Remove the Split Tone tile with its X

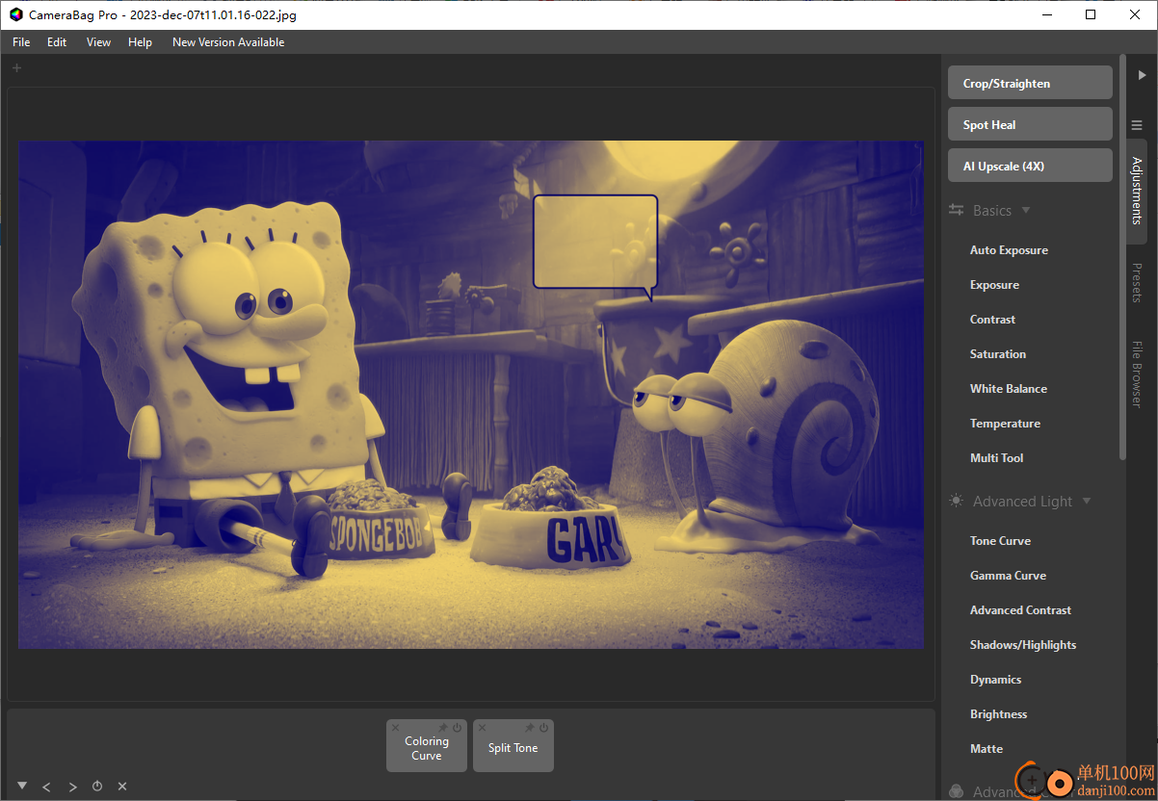pyautogui.click(x=482, y=728)
